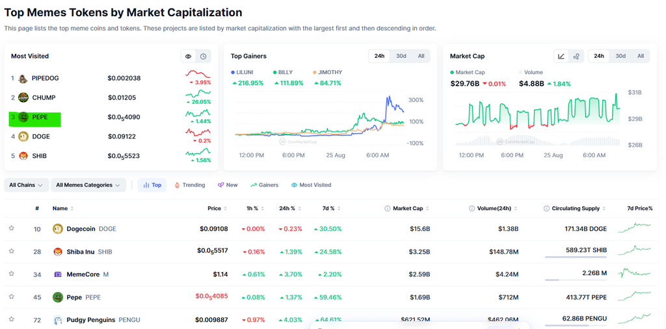
Task: Toggle the Market Cap series in the chart
Action: pyautogui.click(x=468, y=73)
